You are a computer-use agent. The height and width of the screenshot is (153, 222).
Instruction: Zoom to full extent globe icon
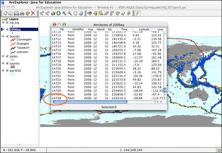click(59, 13)
